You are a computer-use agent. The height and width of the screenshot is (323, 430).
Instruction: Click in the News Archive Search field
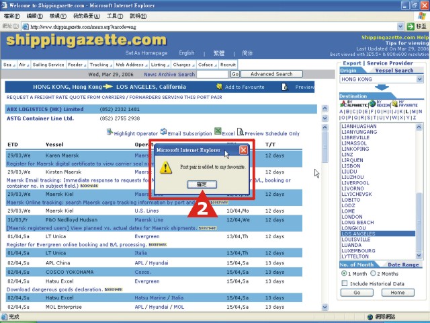pyautogui.click(x=212, y=74)
